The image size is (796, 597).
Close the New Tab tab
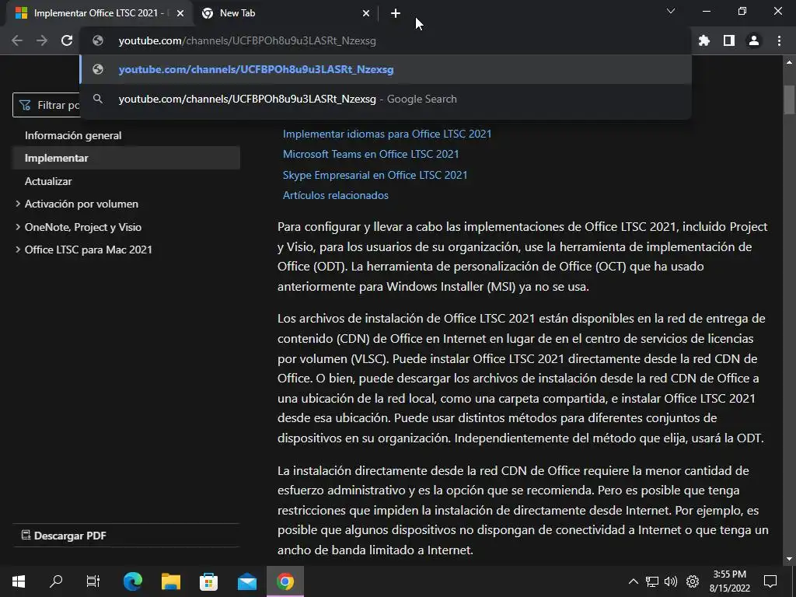[366, 13]
